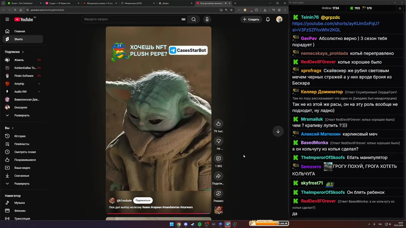Click the #starwars hashtag

[187, 207]
